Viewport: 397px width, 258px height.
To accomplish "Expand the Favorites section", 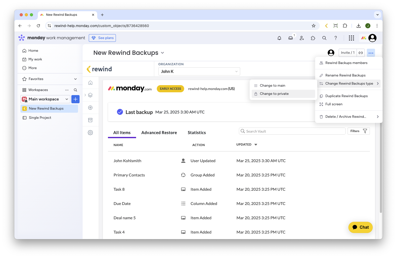I will coord(75,79).
